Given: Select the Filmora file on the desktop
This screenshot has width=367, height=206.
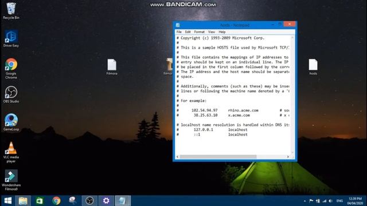Looking at the screenshot, I should [x=112, y=67].
